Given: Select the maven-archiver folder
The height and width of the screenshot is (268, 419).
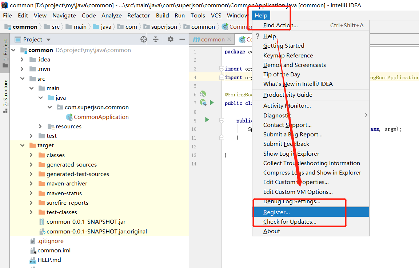Looking at the screenshot, I should (67, 184).
